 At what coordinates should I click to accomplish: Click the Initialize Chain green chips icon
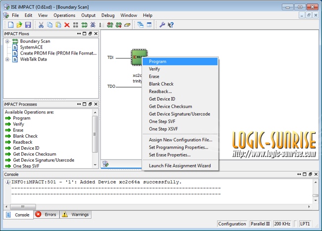[84, 25]
